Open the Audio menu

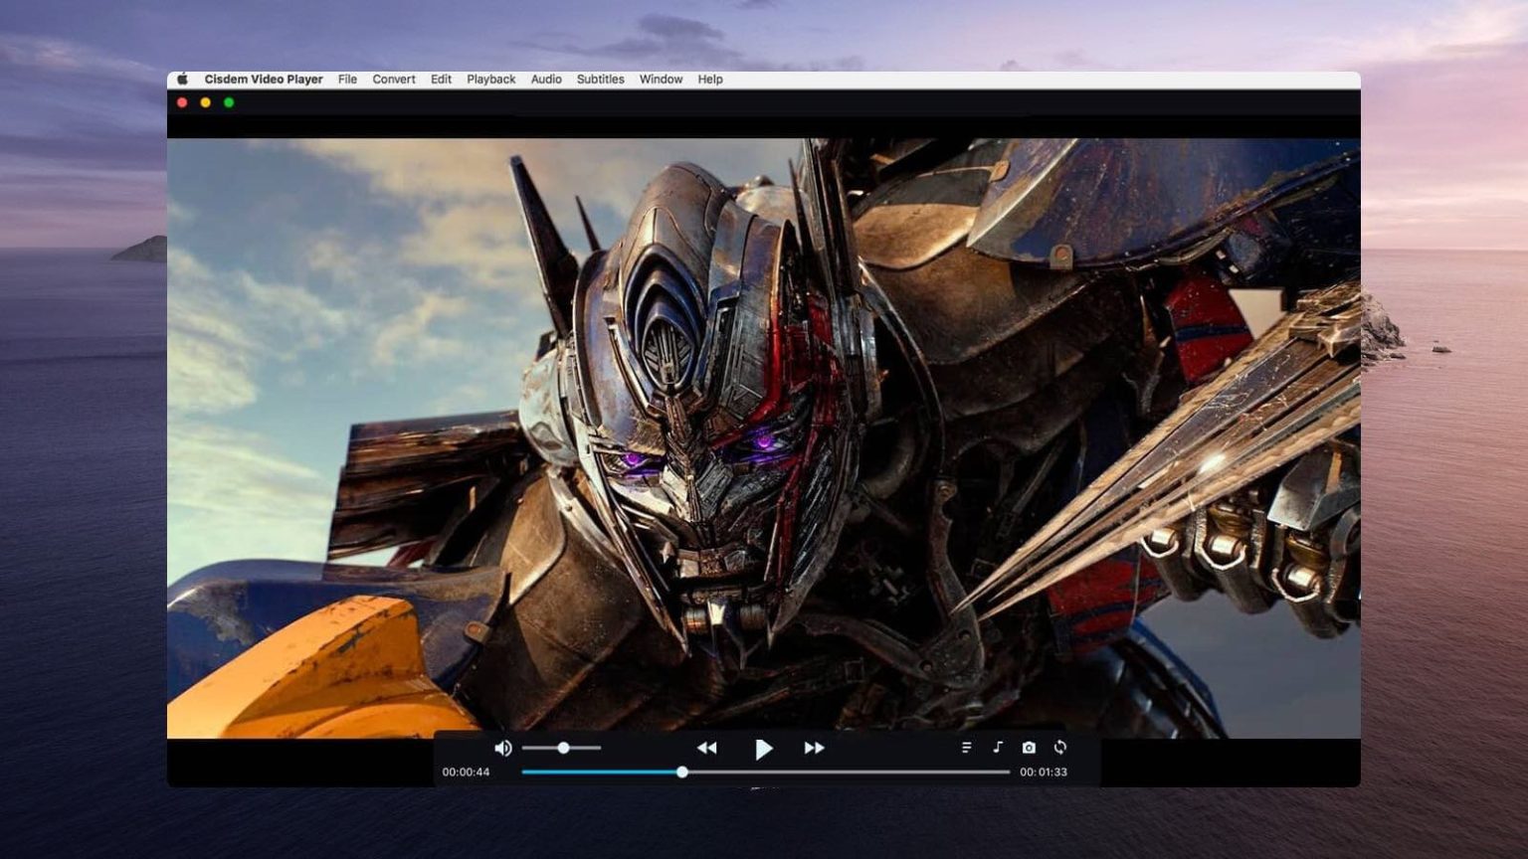tap(546, 80)
